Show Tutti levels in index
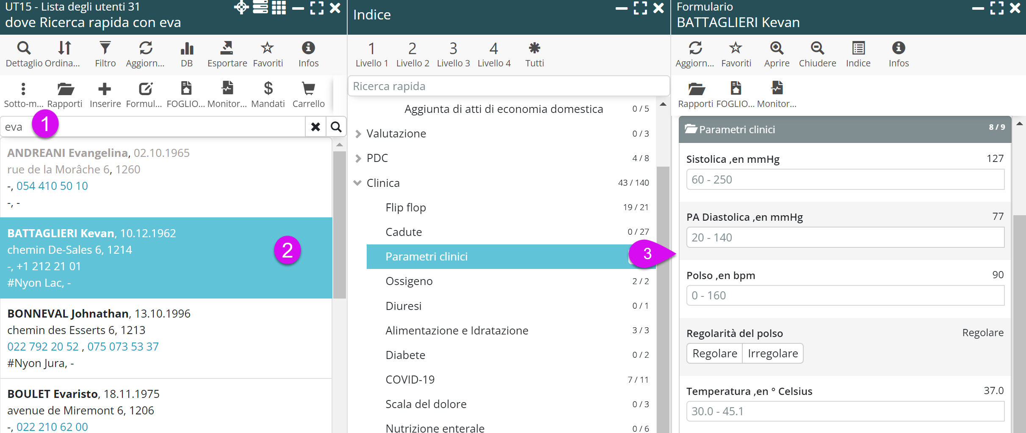 point(534,54)
